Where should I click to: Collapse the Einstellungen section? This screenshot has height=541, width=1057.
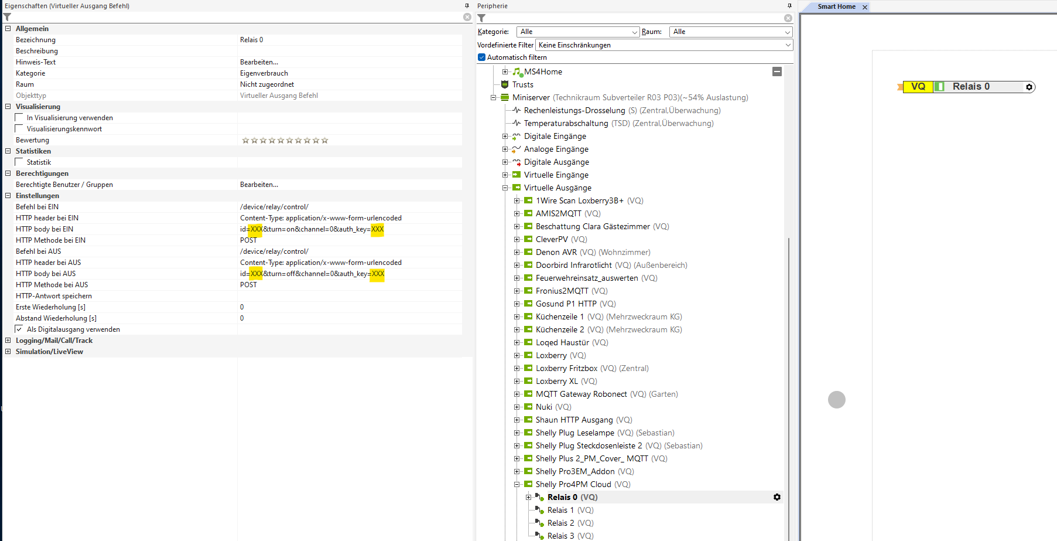[x=8, y=196]
